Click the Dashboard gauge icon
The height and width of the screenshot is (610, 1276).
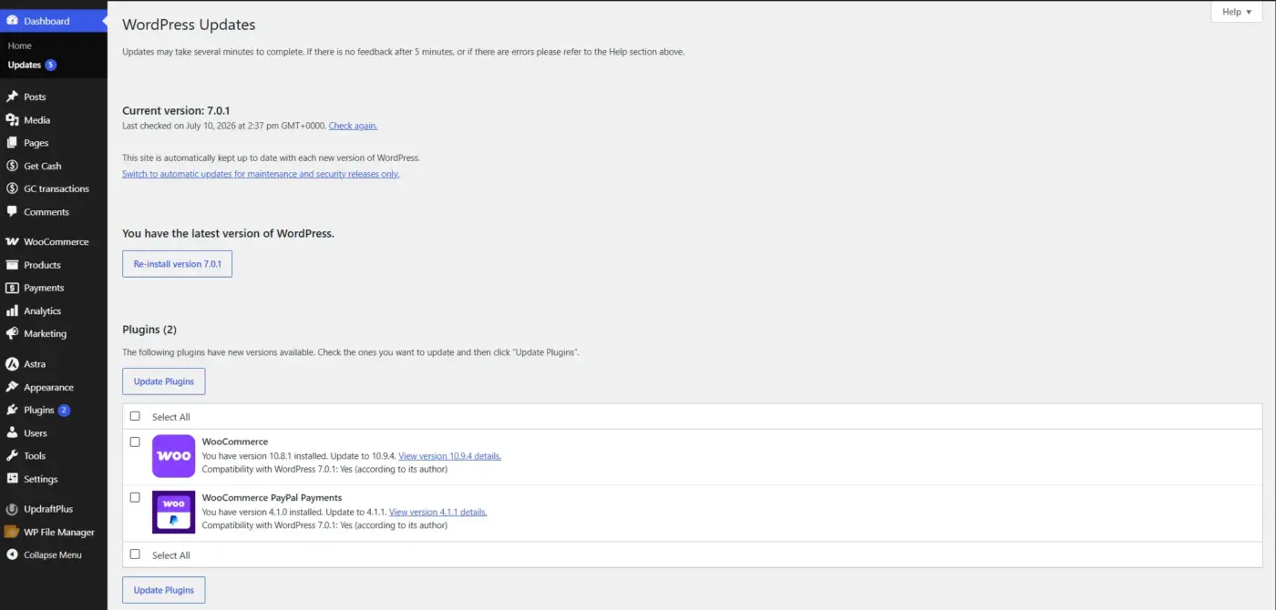(12, 21)
